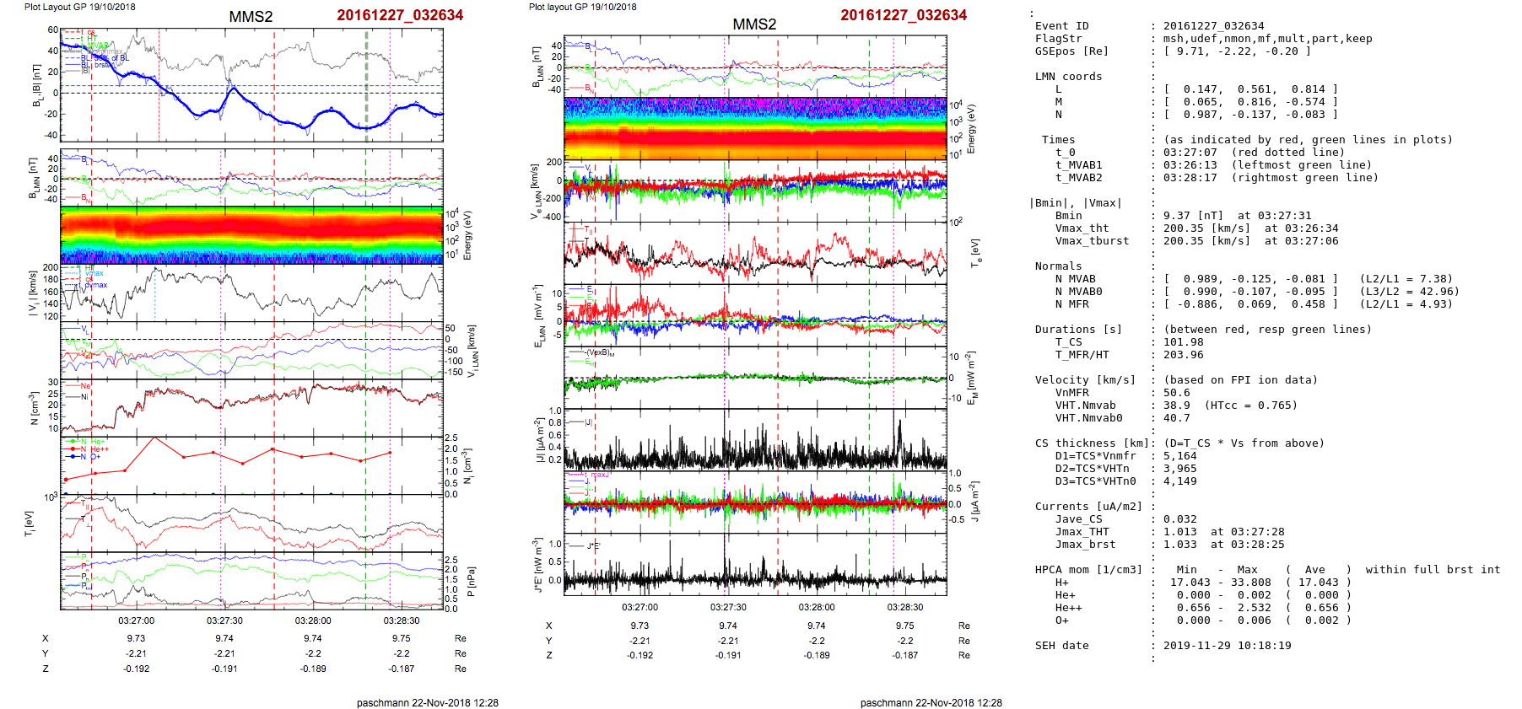Click the 03:28:00 tick on the left plot
This screenshot has height=709, width=1522.
click(x=312, y=620)
